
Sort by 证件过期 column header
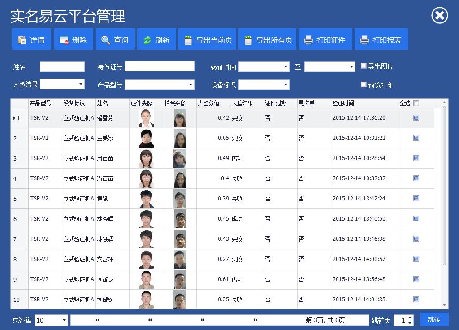tap(281, 103)
